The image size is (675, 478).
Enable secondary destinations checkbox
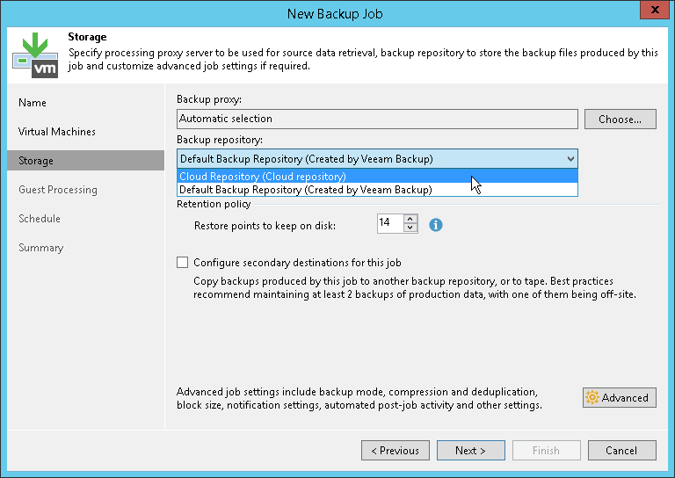tap(183, 262)
